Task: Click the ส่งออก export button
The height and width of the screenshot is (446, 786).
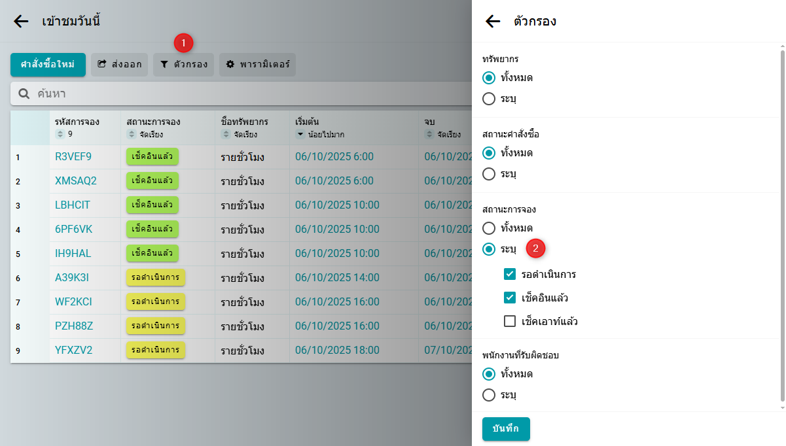Action: click(120, 65)
